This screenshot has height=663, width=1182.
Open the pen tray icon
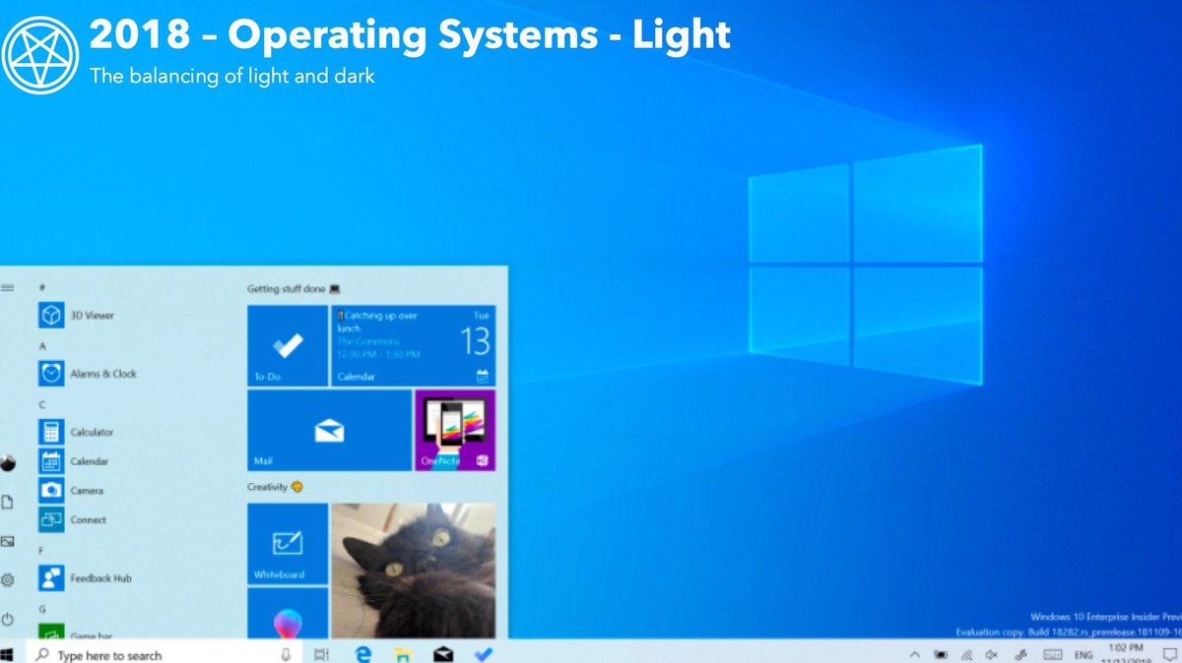pos(1021,654)
